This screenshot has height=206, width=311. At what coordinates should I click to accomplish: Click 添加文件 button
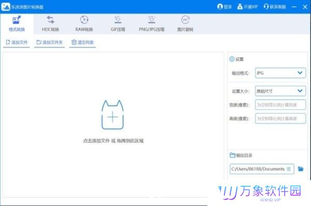pos(17,42)
